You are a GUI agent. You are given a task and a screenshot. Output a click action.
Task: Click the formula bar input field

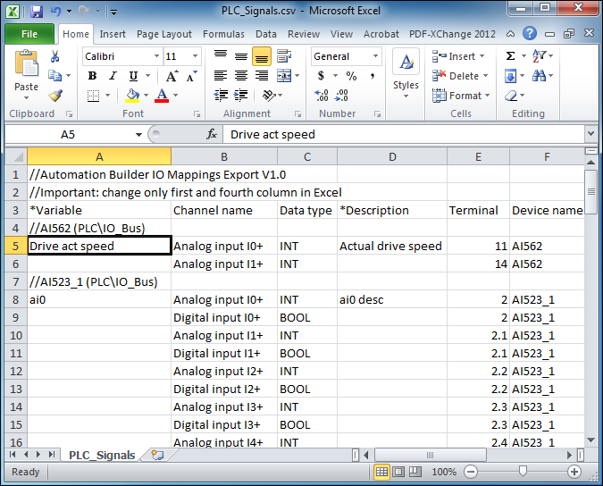click(404, 134)
